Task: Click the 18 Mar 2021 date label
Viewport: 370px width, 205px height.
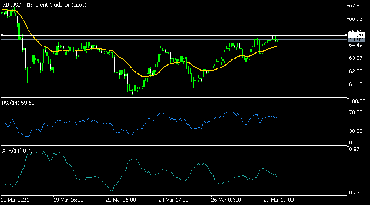Action: click(15, 200)
